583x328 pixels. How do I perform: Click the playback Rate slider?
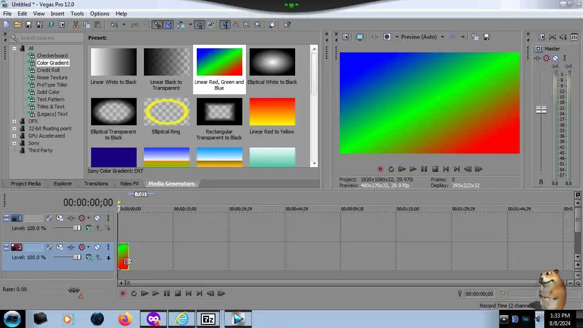click(74, 290)
